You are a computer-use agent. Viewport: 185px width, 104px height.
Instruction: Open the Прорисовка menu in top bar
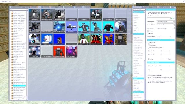coord(4,1)
